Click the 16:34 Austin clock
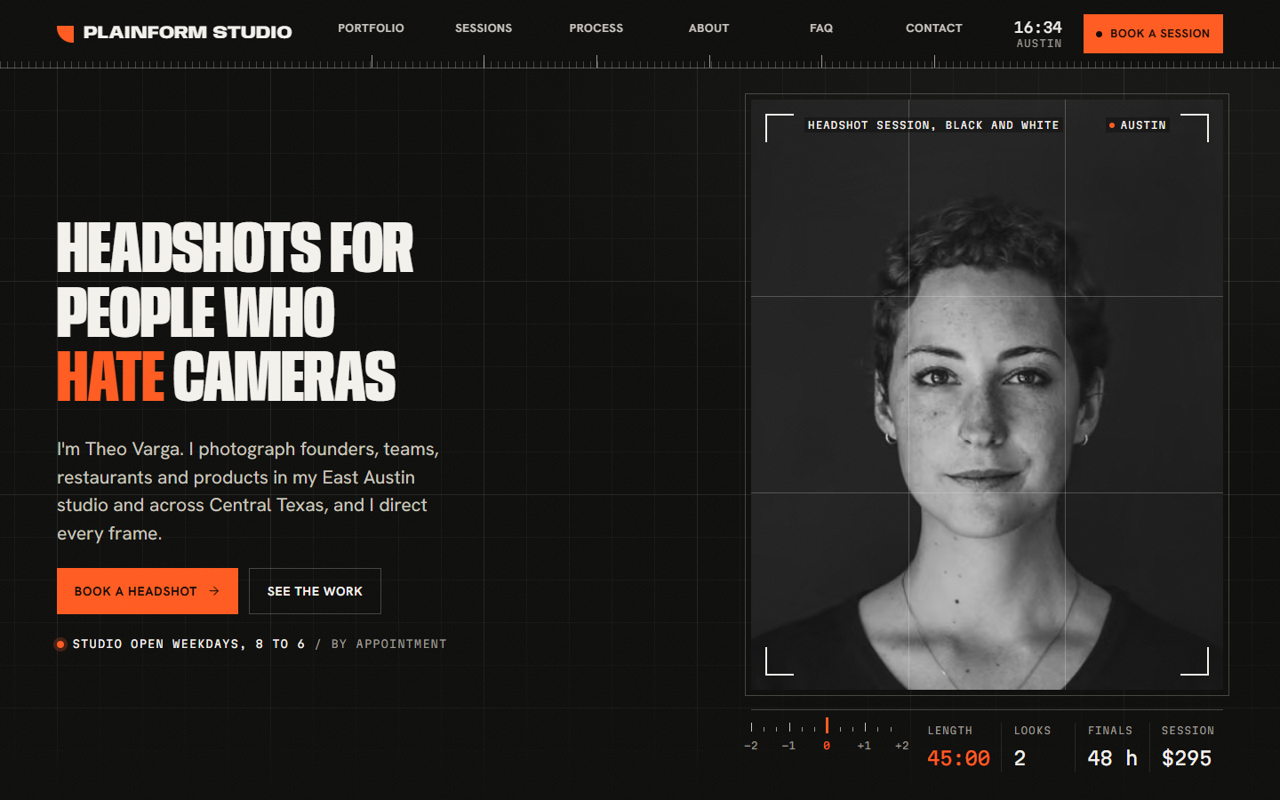This screenshot has height=800, width=1280. [x=1038, y=34]
